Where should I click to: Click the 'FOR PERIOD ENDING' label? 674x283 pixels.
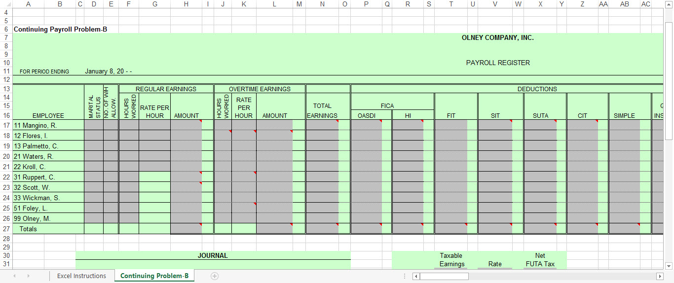pos(44,71)
